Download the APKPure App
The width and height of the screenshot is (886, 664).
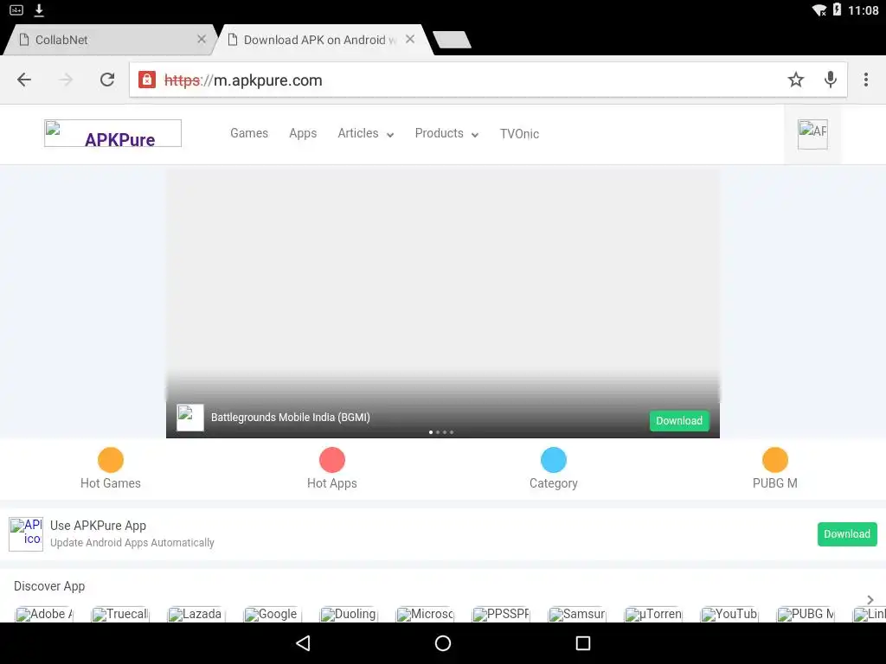coord(847,534)
